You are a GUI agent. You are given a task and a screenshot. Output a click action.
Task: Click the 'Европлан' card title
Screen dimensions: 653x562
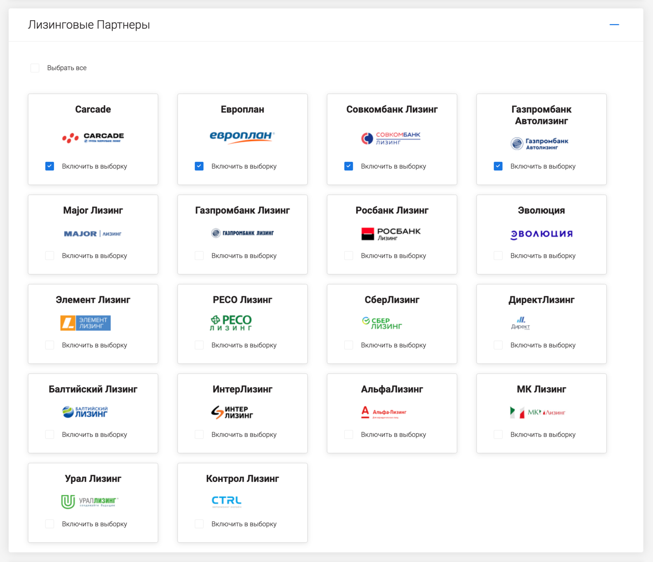coord(243,109)
